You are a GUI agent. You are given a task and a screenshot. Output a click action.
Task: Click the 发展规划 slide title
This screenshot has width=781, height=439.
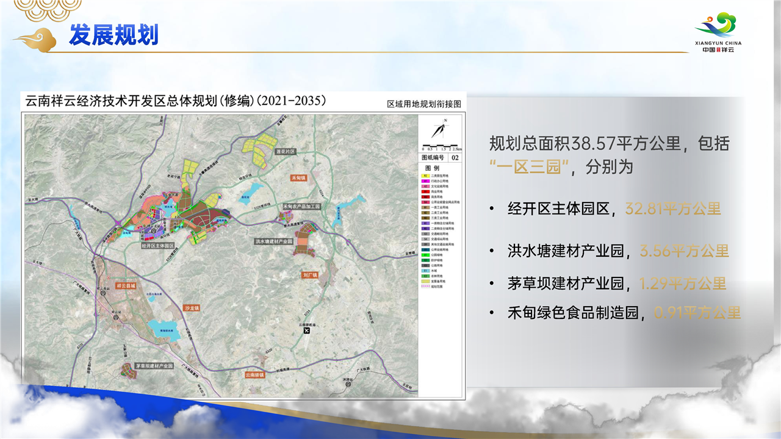click(x=113, y=35)
